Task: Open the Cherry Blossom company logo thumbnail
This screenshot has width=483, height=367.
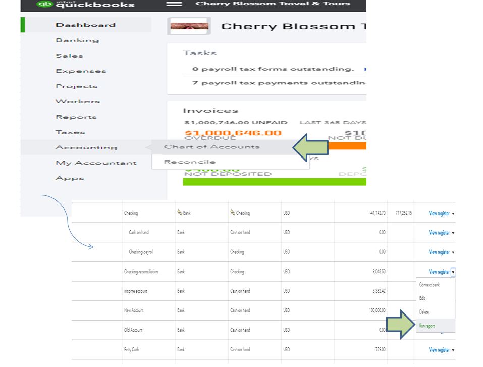Action: (189, 26)
